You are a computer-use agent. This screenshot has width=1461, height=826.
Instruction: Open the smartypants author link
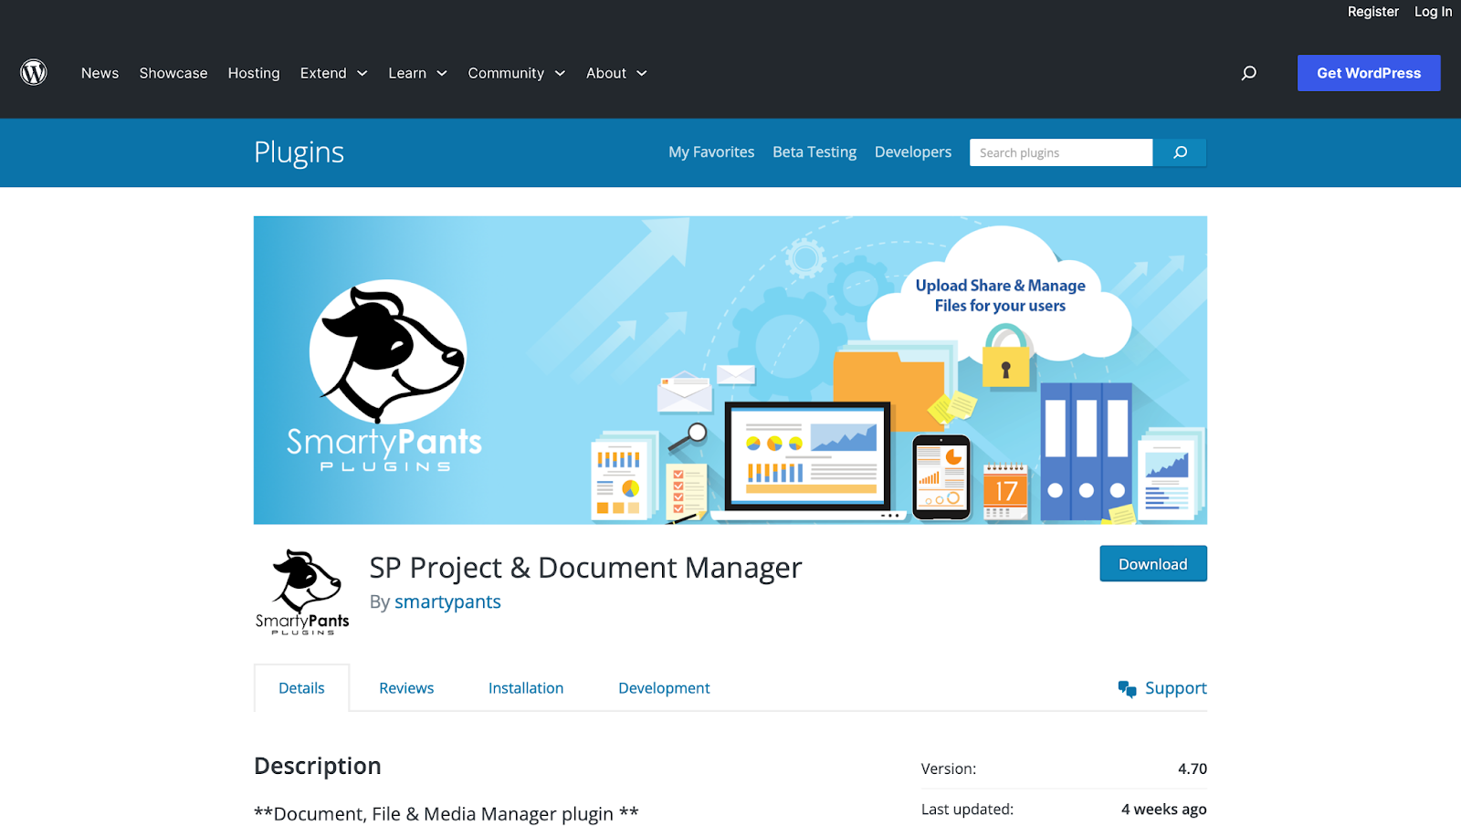click(447, 601)
